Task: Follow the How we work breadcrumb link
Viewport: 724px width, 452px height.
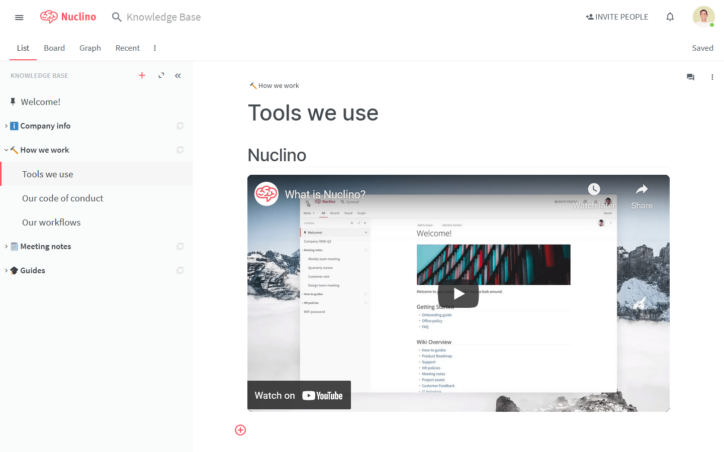Action: [275, 86]
